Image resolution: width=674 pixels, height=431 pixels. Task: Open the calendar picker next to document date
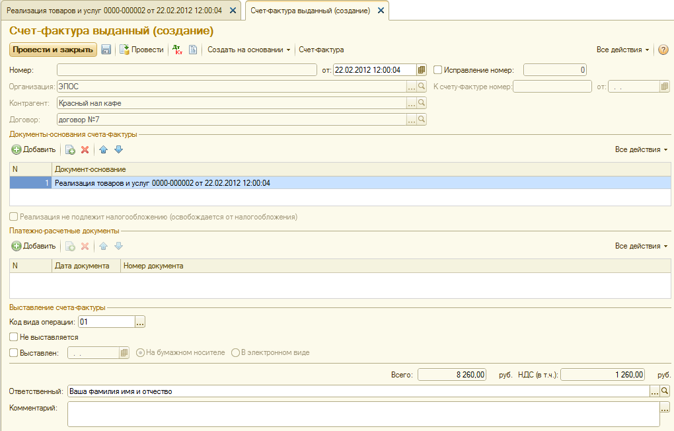pyautogui.click(x=422, y=69)
